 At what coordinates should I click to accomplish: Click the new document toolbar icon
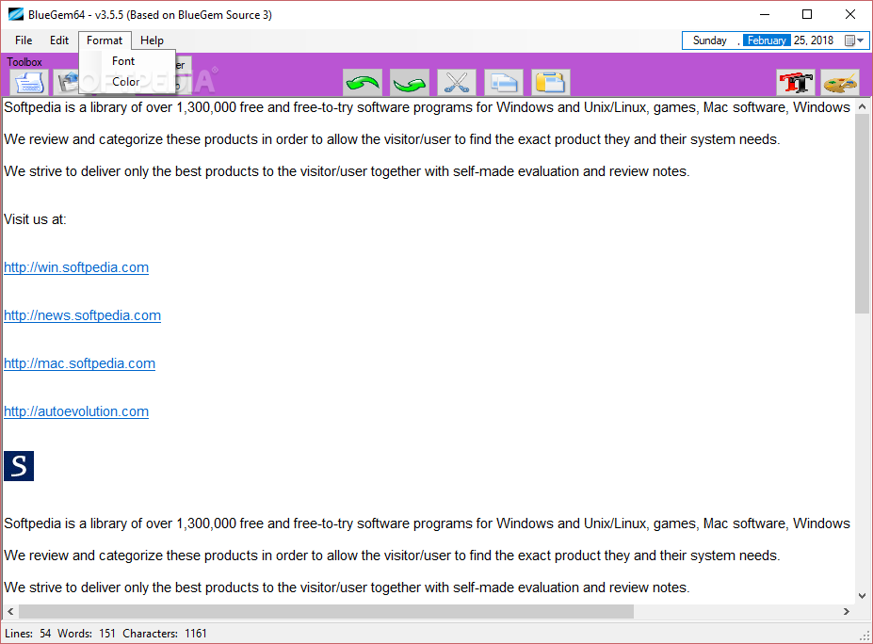pyautogui.click(x=29, y=83)
